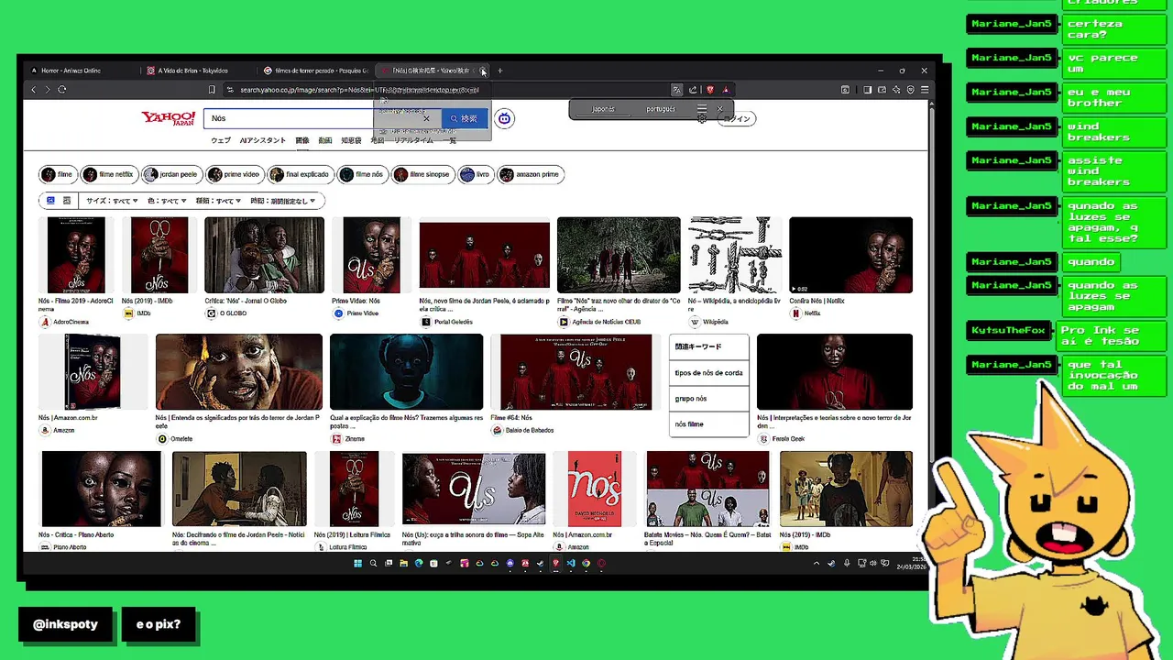Switch to the Horror - Animes Online tab
The width and height of the screenshot is (1173, 660).
pyautogui.click(x=78, y=71)
